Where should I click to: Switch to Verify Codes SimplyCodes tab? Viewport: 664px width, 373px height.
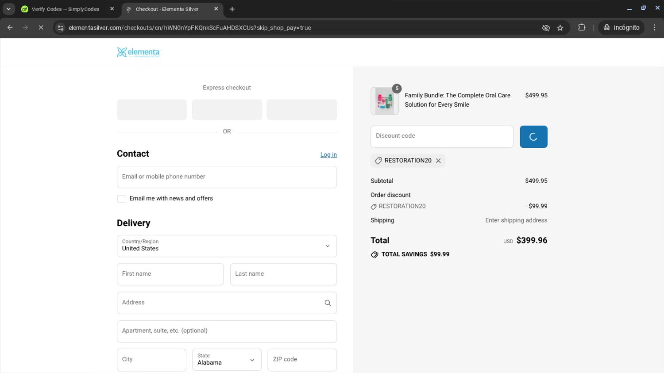(x=65, y=9)
